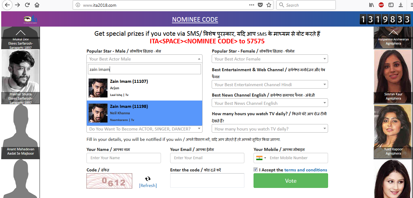The image size is (413, 198).
Task: Open the downloads arrow icon
Action: click(401, 5)
